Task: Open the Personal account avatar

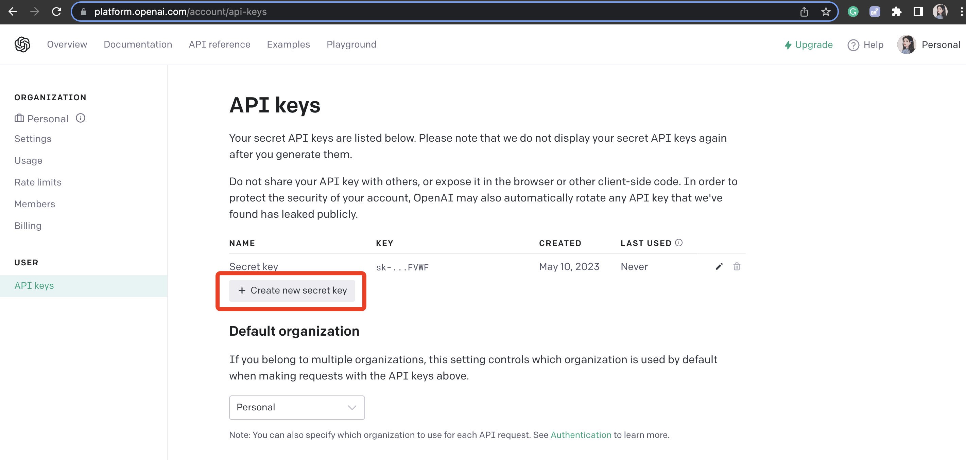Action: click(x=907, y=45)
